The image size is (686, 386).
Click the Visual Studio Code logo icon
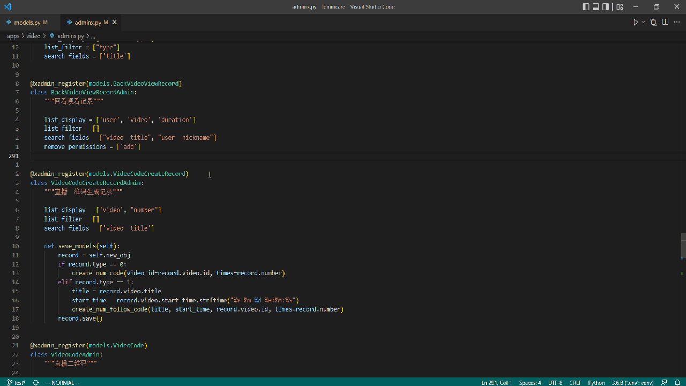pos(7,6)
